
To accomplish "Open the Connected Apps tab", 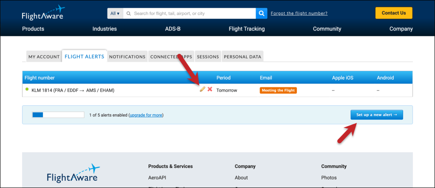I will tap(171, 56).
